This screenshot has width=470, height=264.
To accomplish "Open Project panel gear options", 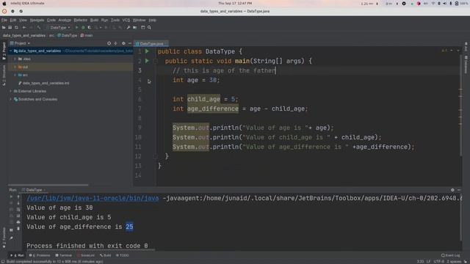I will (123, 43).
